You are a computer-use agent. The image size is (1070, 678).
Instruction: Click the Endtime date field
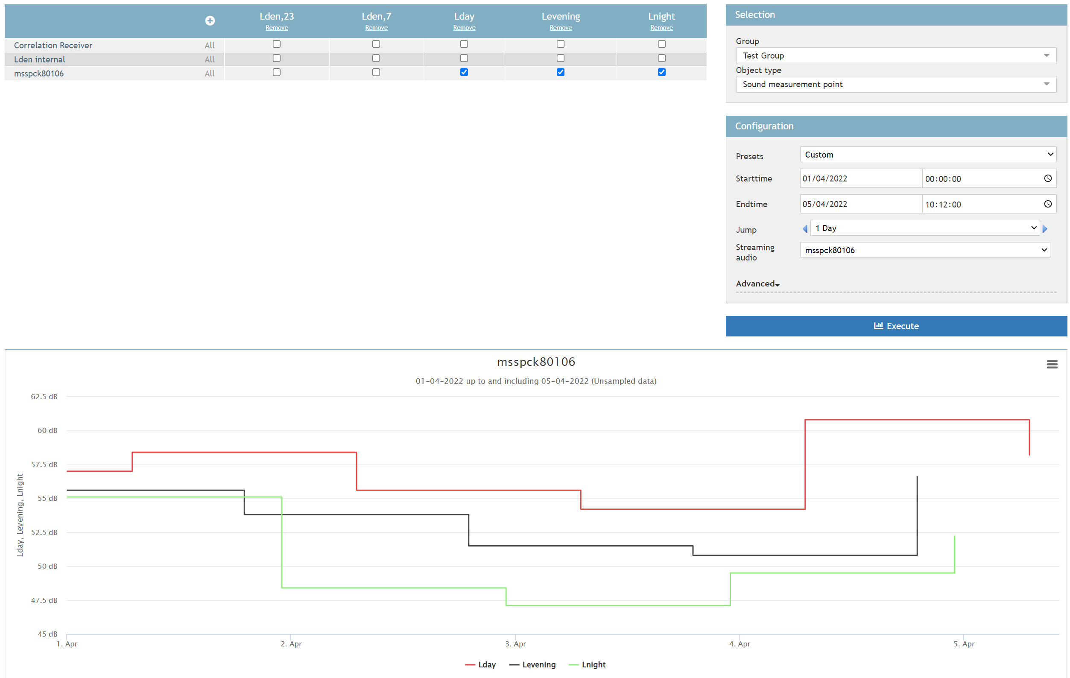tap(860, 204)
